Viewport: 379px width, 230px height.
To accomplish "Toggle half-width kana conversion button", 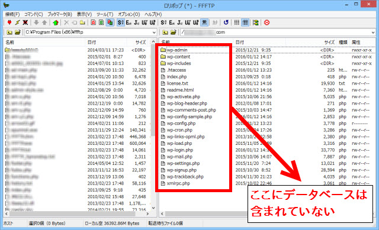I will pyautogui.click(x=214, y=22).
